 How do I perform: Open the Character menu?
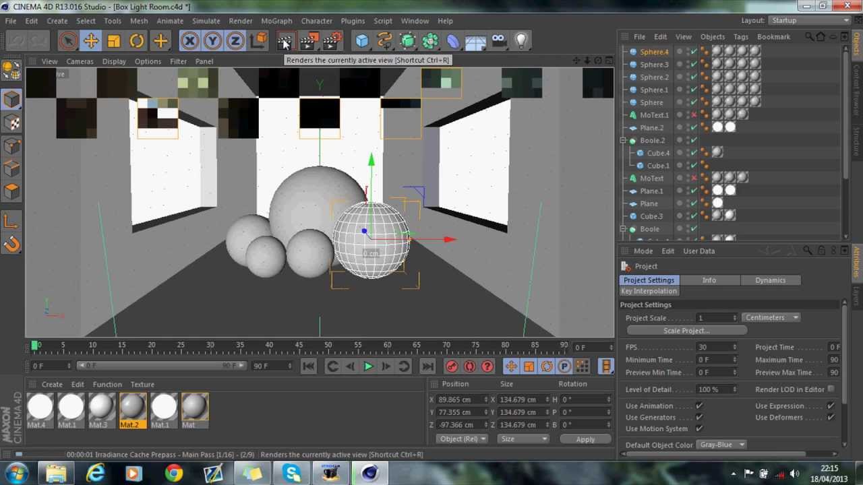[x=316, y=21]
